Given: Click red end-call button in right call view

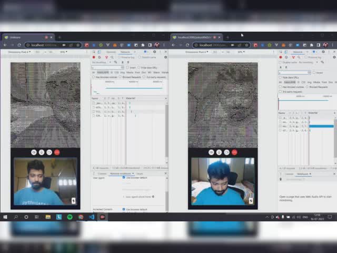Looking at the screenshot, I should (234, 152).
